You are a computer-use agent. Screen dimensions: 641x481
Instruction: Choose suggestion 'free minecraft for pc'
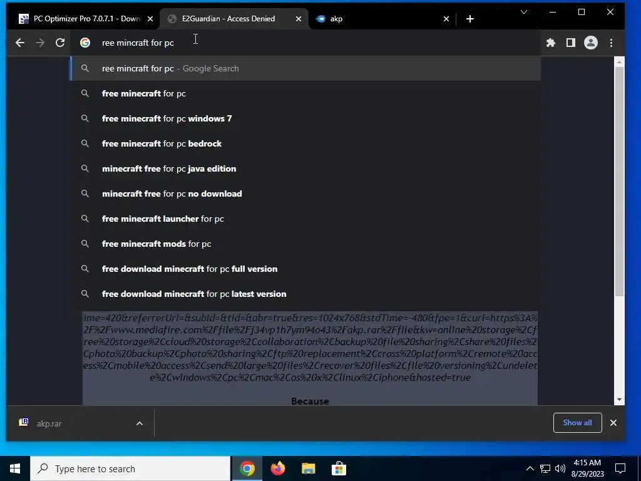pos(305,94)
